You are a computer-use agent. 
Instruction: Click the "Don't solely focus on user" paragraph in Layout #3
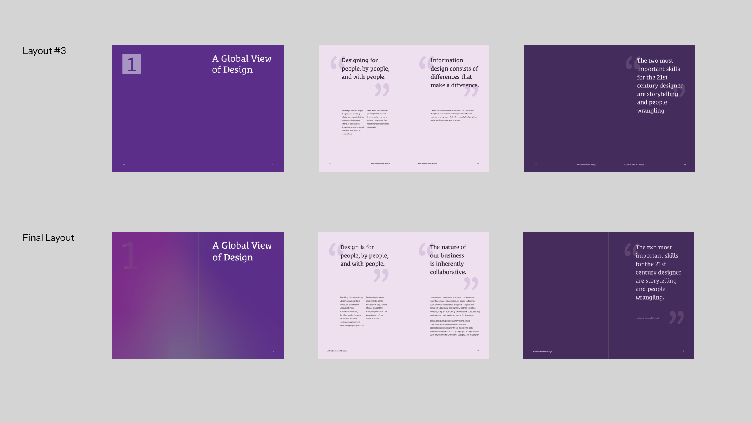tap(378, 119)
